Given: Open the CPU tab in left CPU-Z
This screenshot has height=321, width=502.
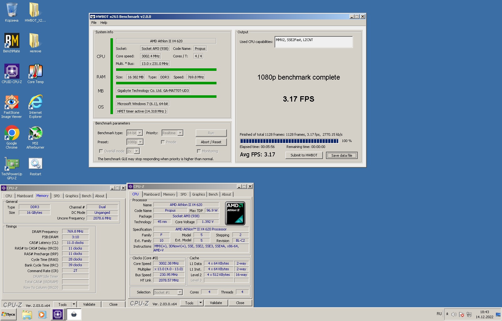Looking at the screenshot, I should click(9, 196).
